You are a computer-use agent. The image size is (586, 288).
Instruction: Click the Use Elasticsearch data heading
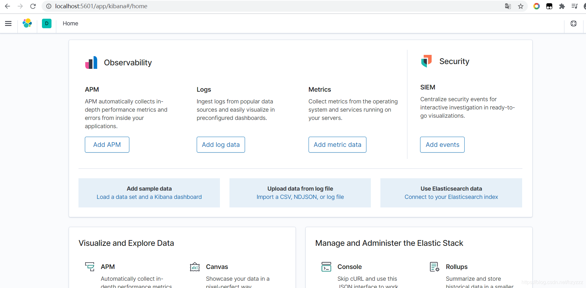coord(451,189)
